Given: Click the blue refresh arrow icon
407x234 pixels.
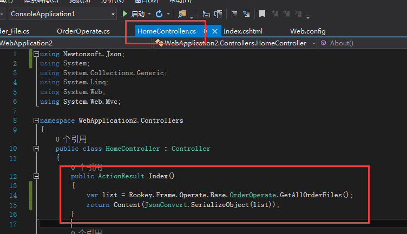Looking at the screenshot, I should tap(159, 14).
